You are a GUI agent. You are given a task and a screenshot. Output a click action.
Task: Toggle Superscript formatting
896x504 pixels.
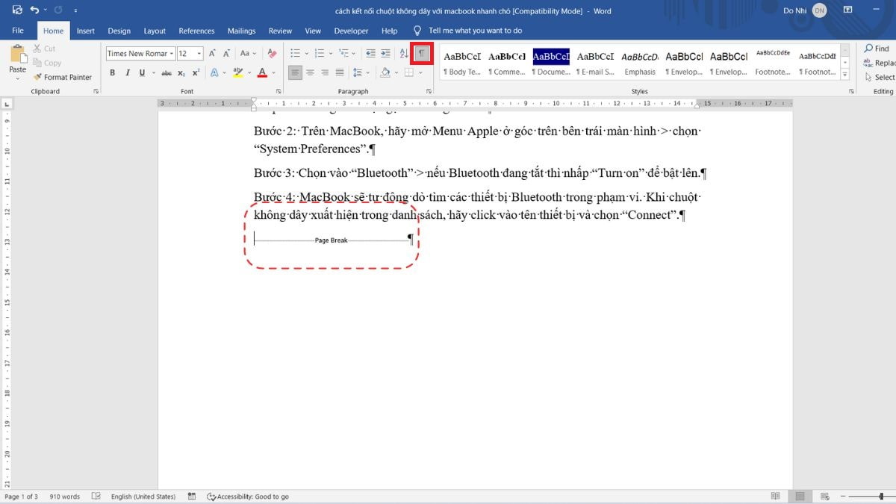pyautogui.click(x=196, y=72)
